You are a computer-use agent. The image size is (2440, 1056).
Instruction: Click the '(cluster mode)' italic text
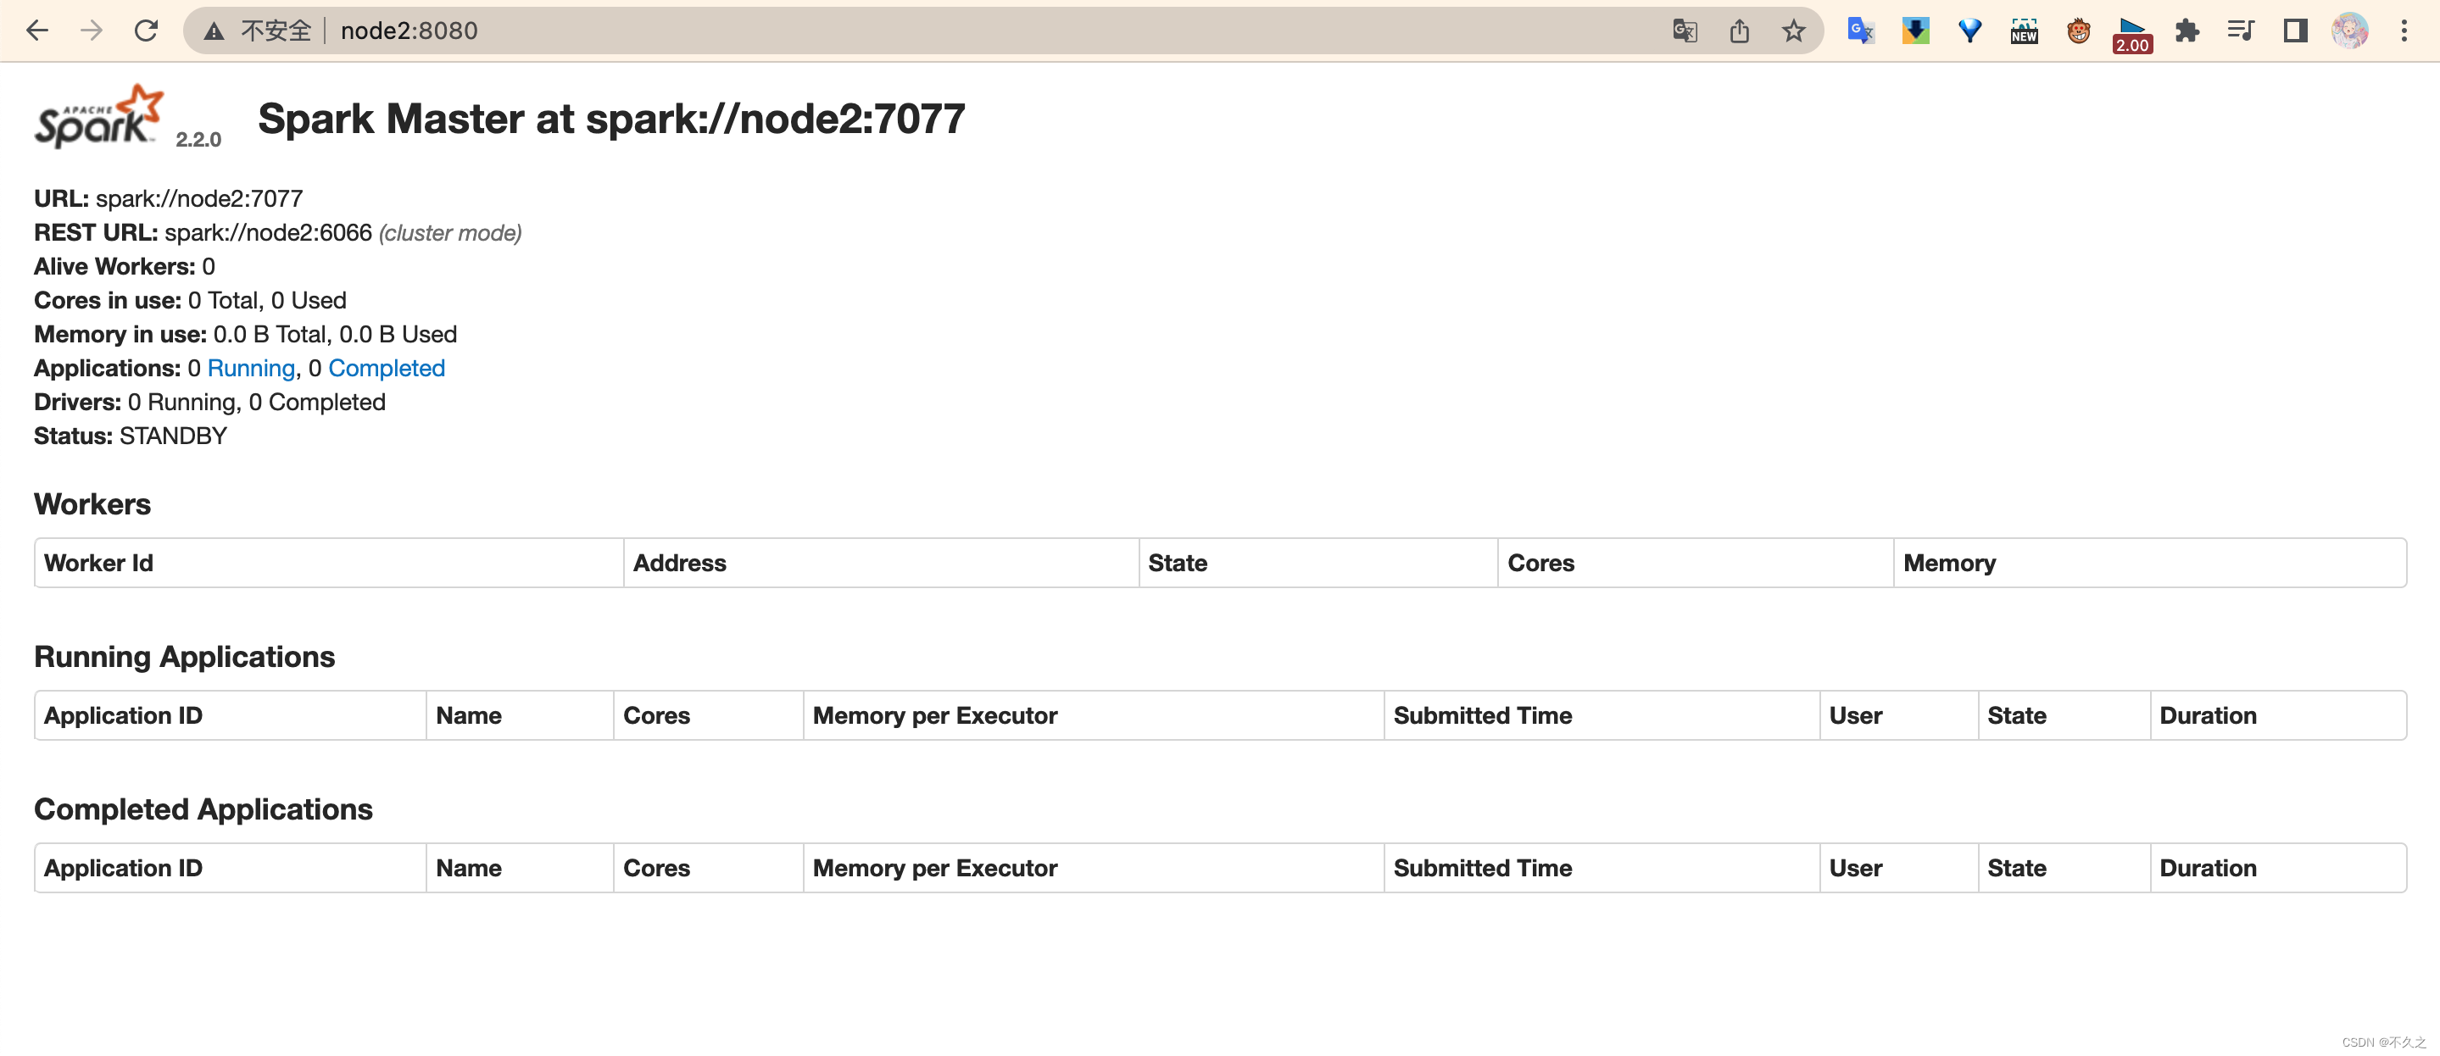click(x=450, y=233)
